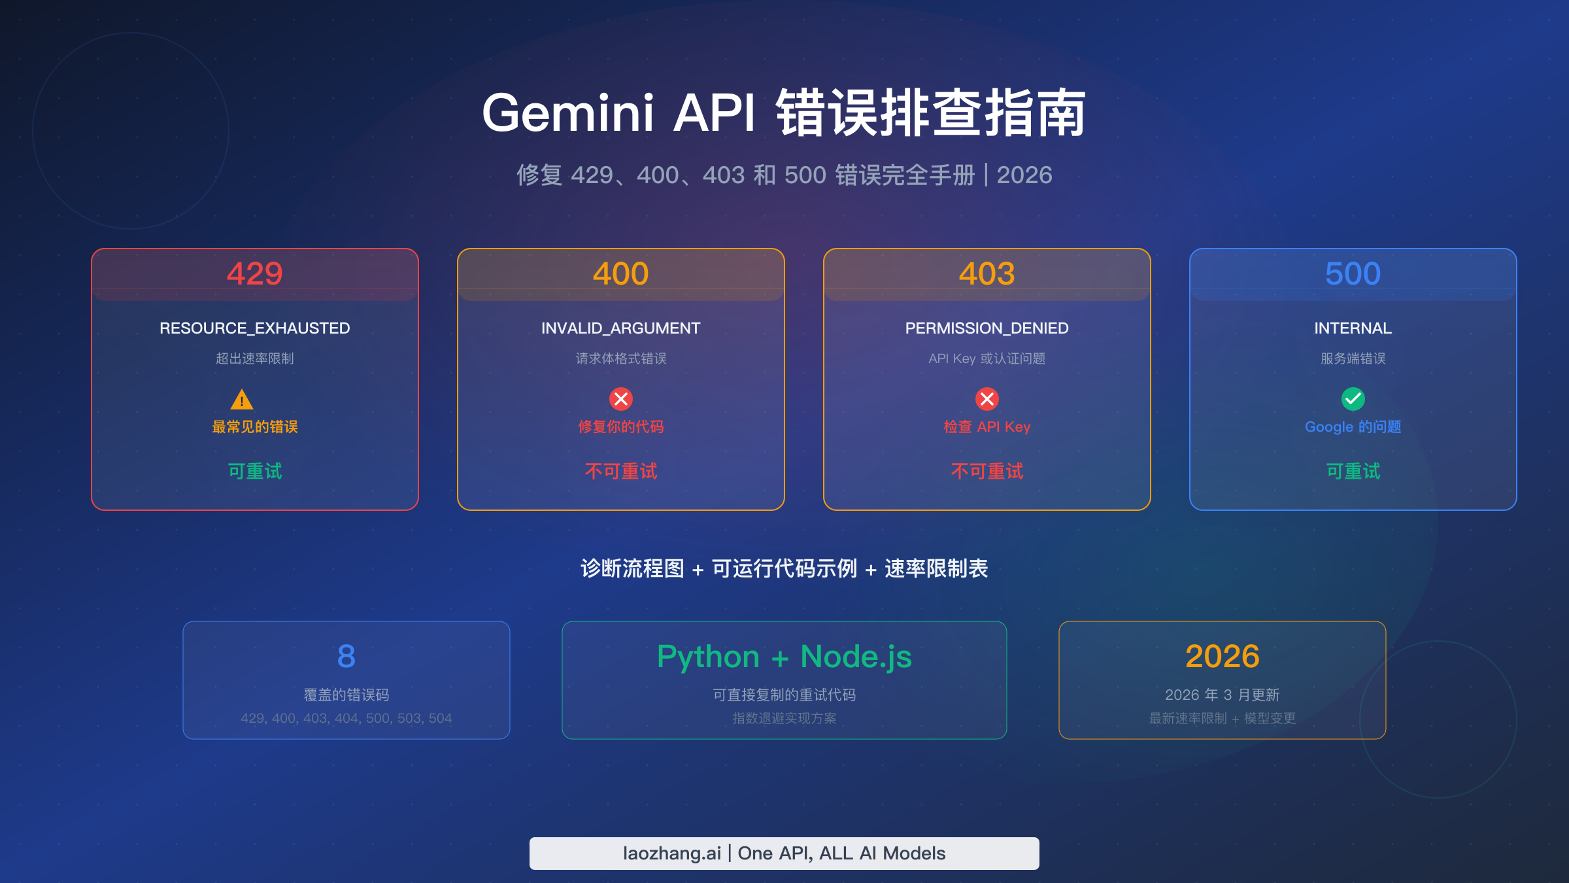The width and height of the screenshot is (1569, 883).
Task: Select the 403 error code header
Action: 987,275
